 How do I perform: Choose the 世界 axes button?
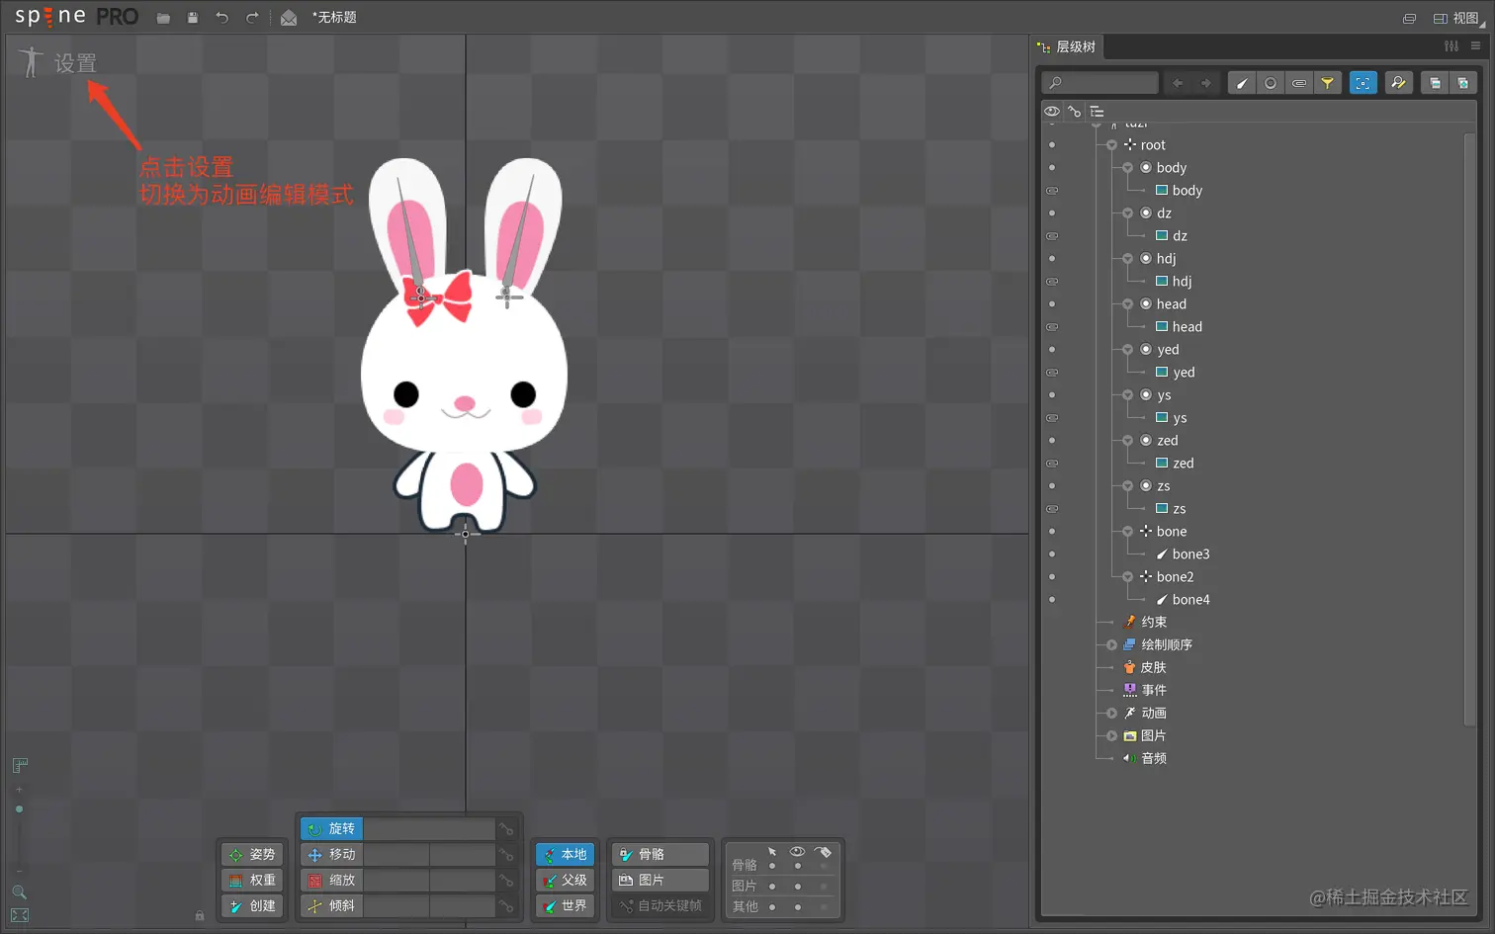[565, 905]
